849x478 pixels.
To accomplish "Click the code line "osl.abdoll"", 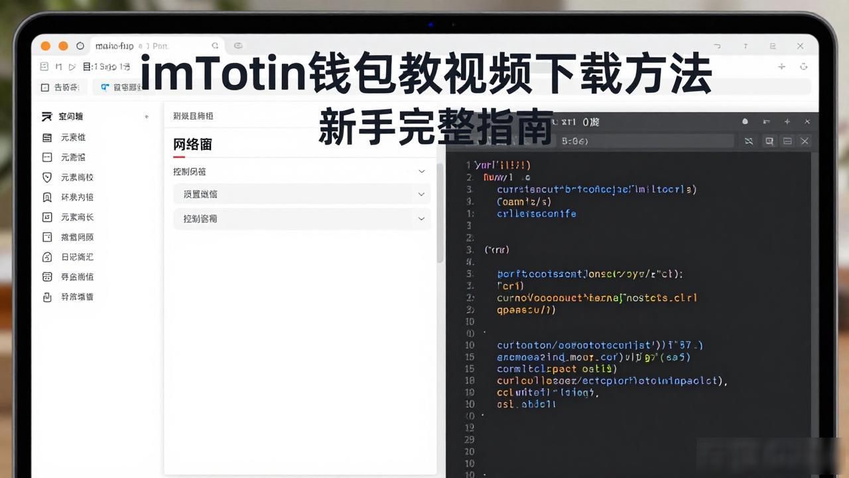I will point(525,404).
